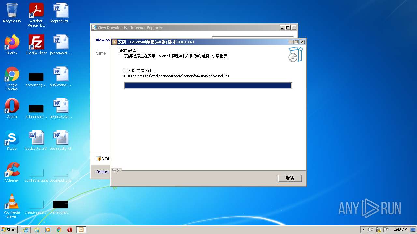Select the joincomplet Word document icon
This screenshot has height=234, width=417.
click(x=61, y=45)
